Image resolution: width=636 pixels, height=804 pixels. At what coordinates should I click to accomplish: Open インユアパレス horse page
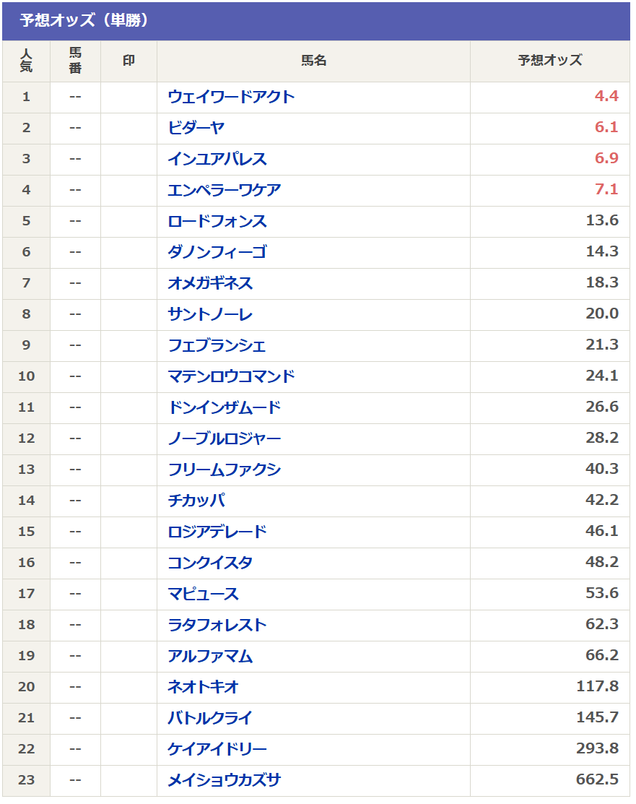(217, 159)
